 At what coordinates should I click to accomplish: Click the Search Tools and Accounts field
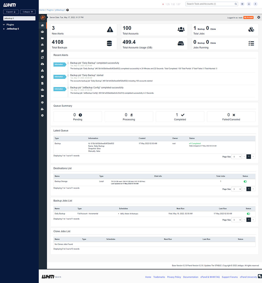tap(209, 4)
